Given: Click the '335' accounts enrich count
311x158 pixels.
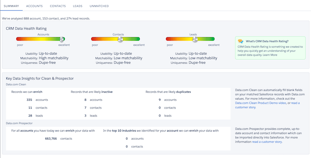Looking at the screenshot, I should pyautogui.click(x=29, y=100).
